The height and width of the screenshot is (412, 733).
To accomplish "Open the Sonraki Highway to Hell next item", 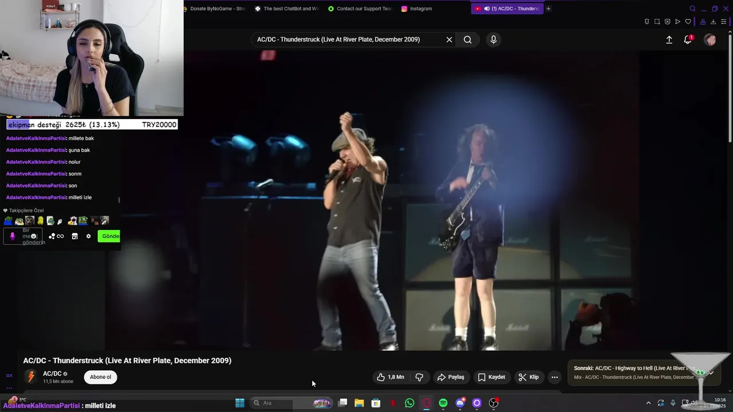I will 644,373.
